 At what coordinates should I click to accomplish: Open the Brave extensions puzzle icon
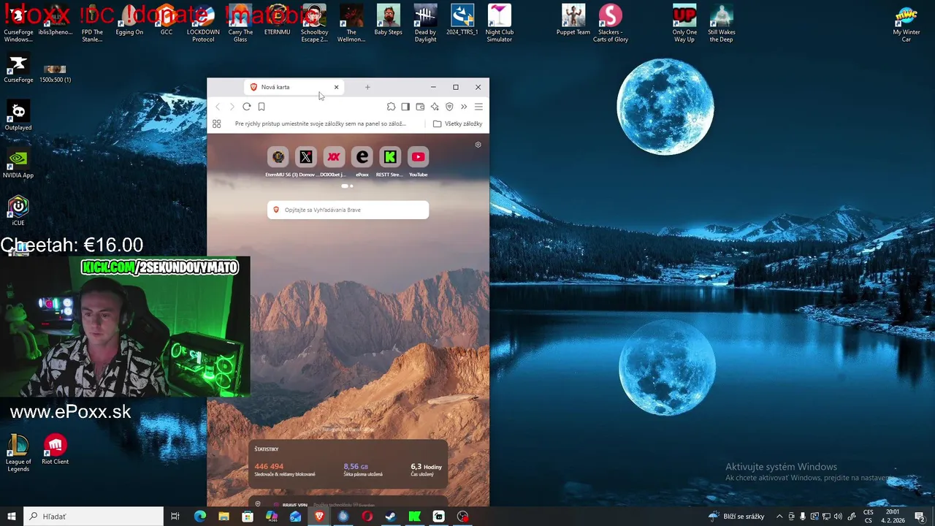coord(391,107)
